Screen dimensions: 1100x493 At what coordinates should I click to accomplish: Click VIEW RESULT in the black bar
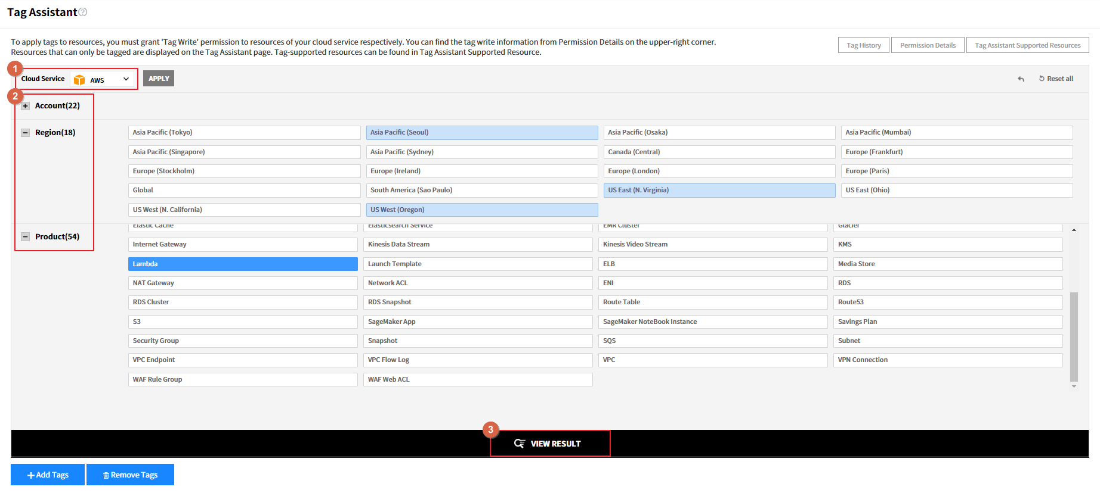(549, 444)
